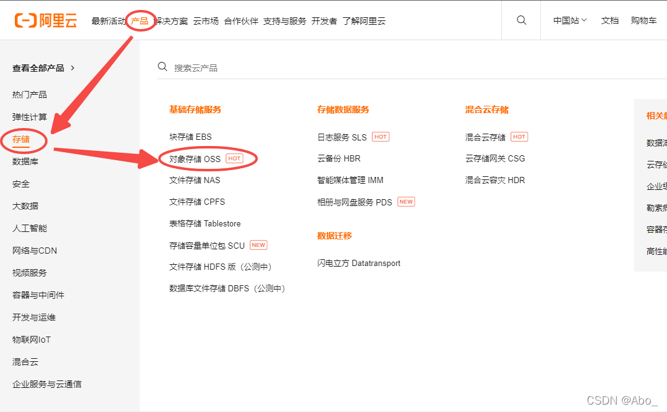Select the 存储 category in the sidebar
667x412 pixels.
(x=22, y=140)
